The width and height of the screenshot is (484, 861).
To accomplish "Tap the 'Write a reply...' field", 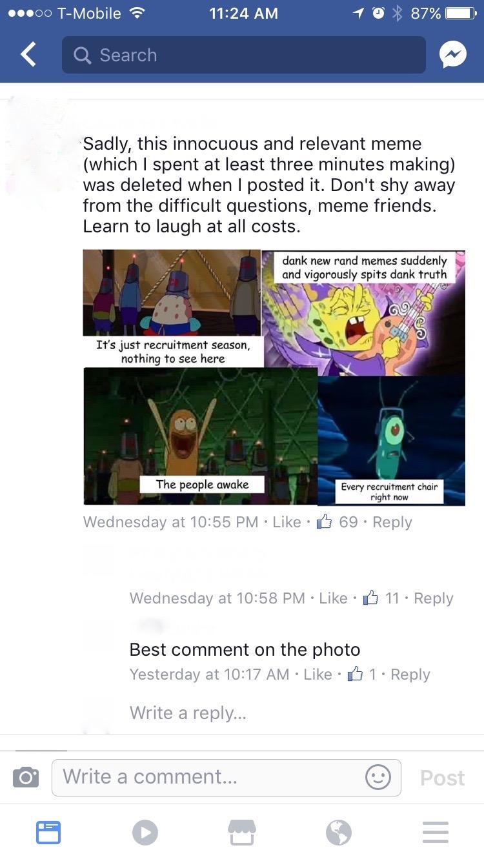I will [x=188, y=713].
